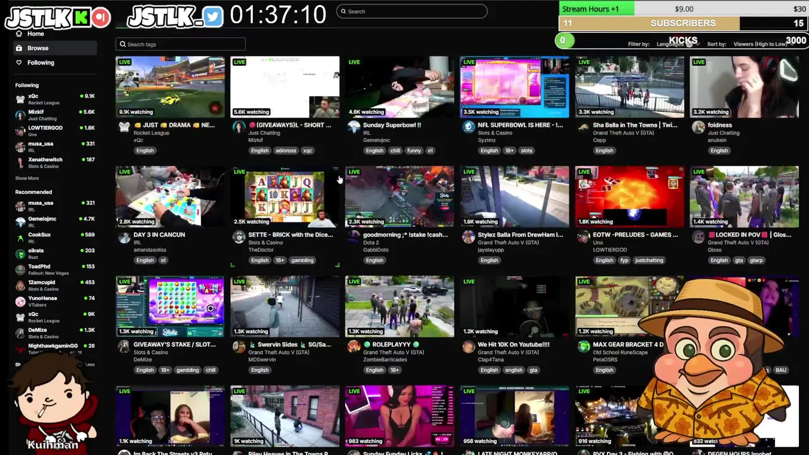Click Gemelojmc's avatar in Recommended list
The image size is (809, 455).
coord(20,222)
